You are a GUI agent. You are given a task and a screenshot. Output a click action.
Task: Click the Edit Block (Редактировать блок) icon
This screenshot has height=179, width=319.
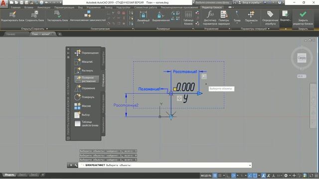pyautogui.click(x=12, y=14)
